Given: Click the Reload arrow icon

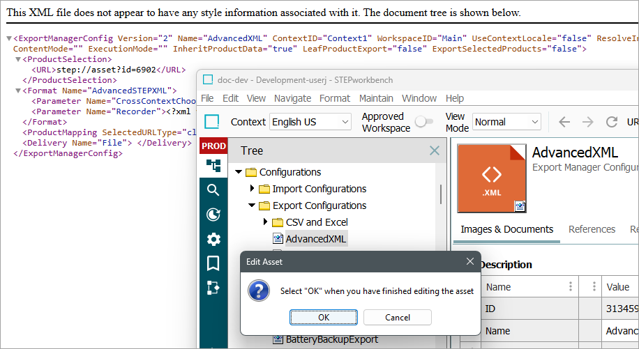Looking at the screenshot, I should 612,122.
